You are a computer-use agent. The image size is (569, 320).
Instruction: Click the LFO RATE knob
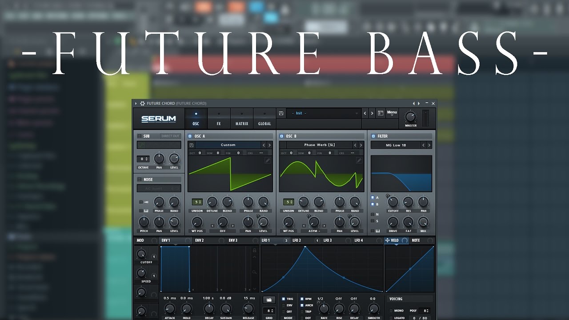(x=324, y=308)
